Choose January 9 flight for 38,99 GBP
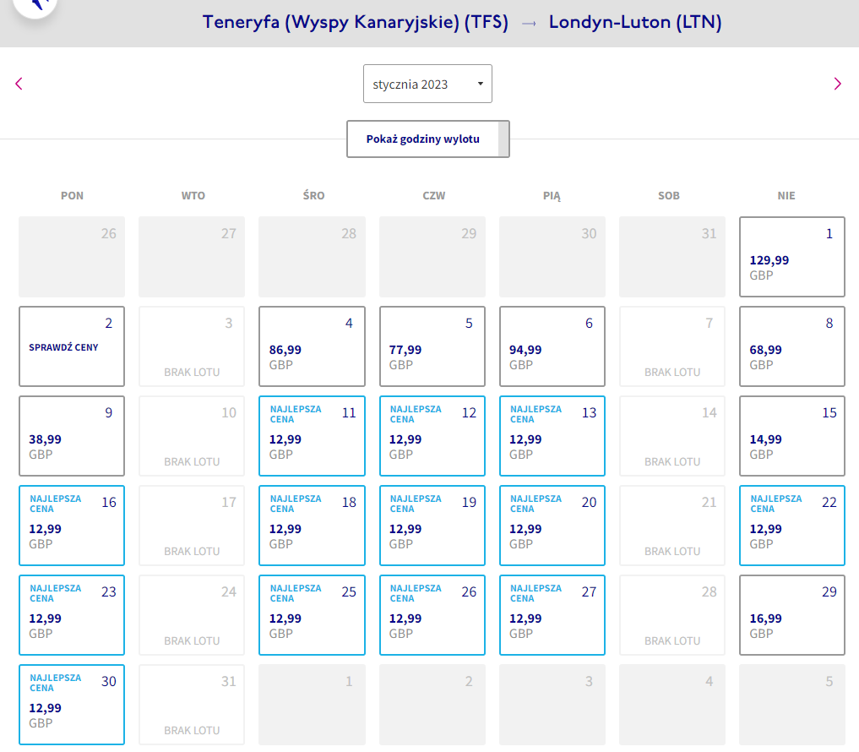 [72, 436]
